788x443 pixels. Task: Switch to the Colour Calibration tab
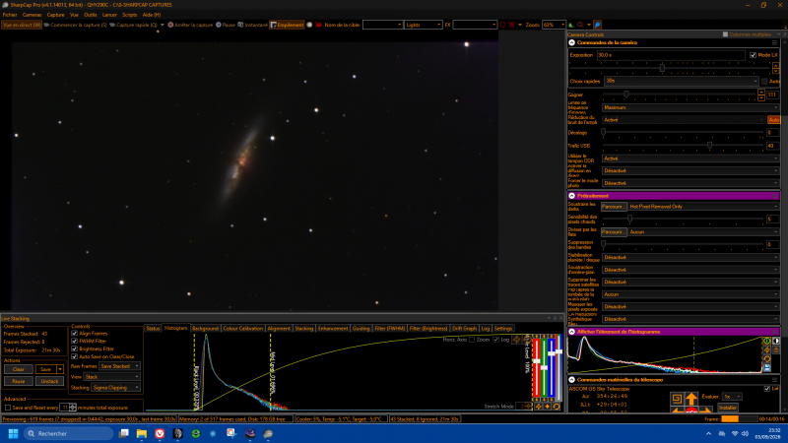coord(242,329)
